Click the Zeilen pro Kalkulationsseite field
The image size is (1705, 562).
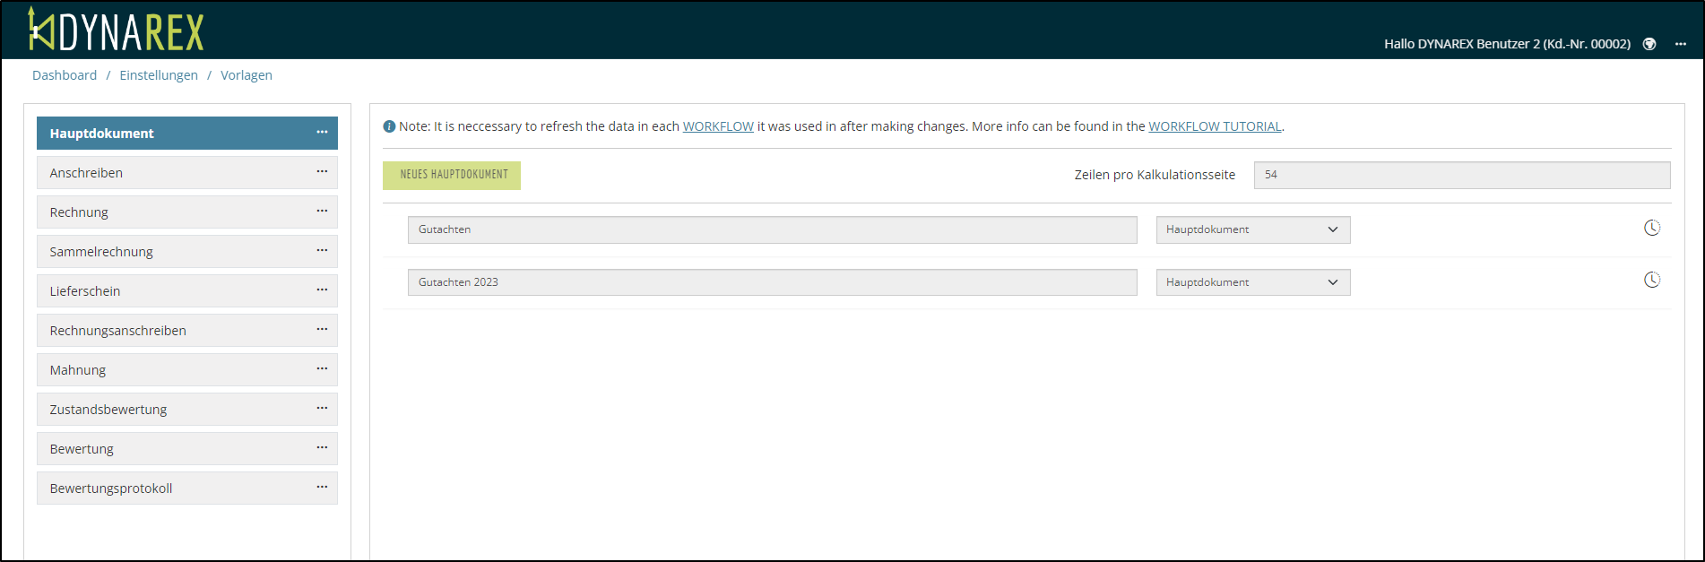coord(1461,175)
